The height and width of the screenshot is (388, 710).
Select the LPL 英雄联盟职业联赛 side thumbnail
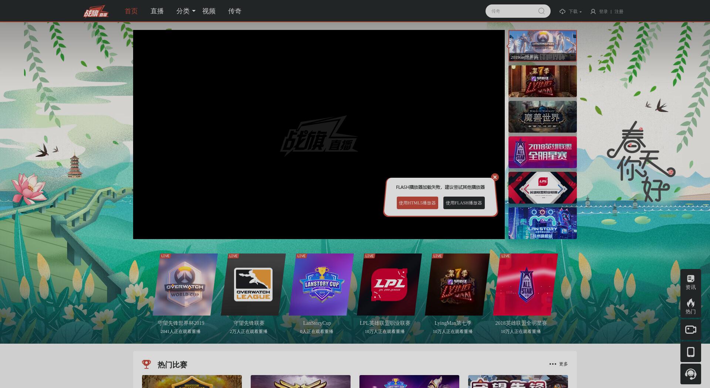point(542,188)
